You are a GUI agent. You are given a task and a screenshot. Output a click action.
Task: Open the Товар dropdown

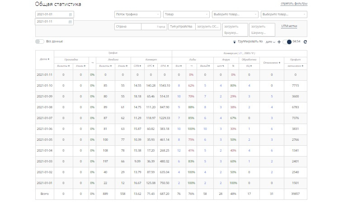pos(186,14)
